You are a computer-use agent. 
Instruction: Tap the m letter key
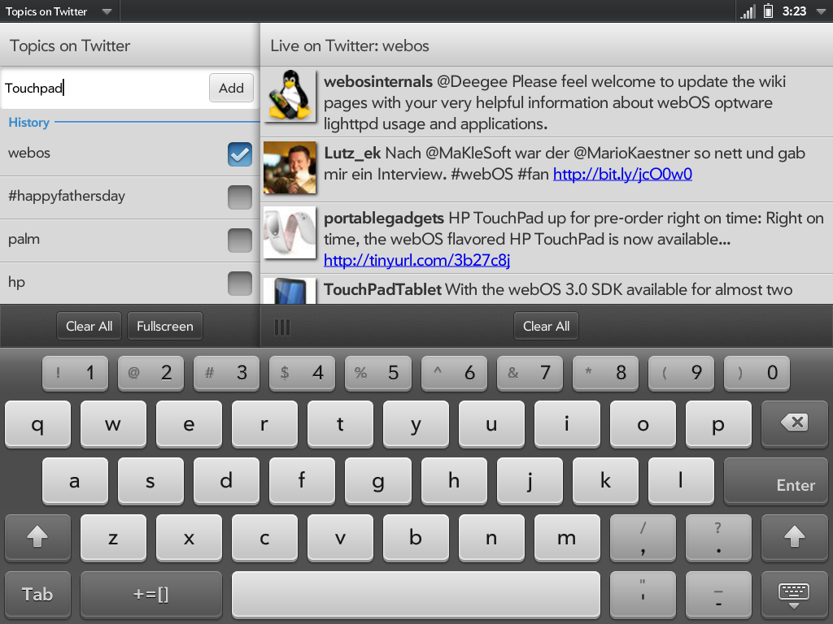pos(567,537)
